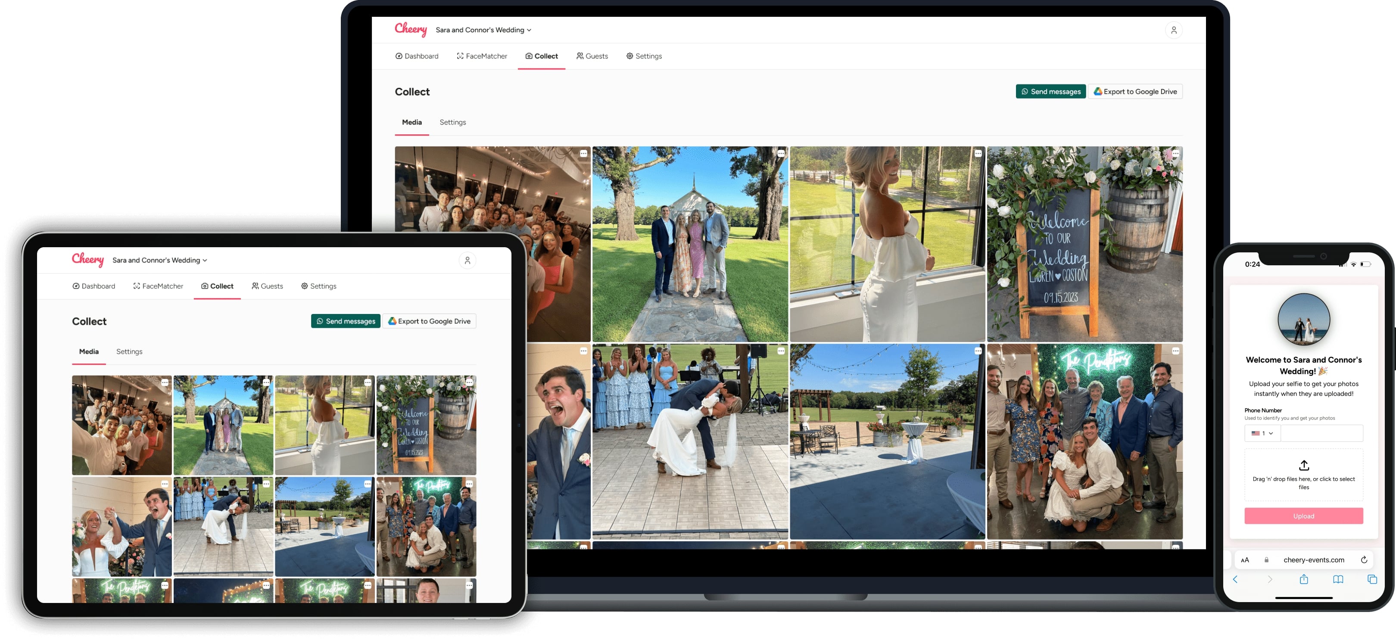Open Dashboard tab on laptop
Viewport: 1396px width, 640px height.
coord(417,56)
